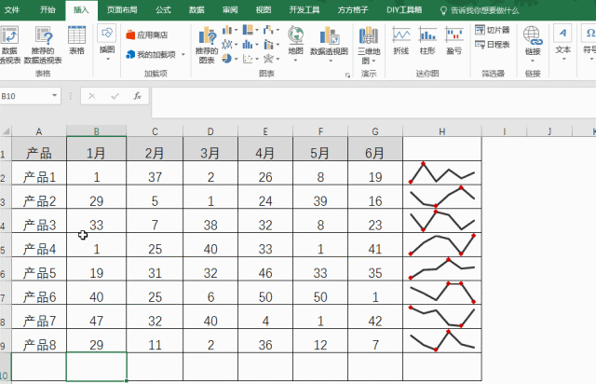Select the sparkline cell for 产品1
The width and height of the screenshot is (596, 384).
pos(441,175)
